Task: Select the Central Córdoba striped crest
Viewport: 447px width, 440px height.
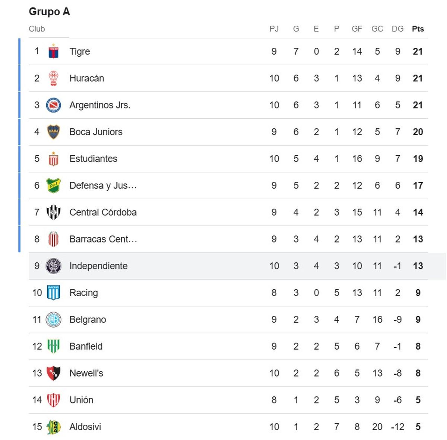Action: [x=53, y=212]
